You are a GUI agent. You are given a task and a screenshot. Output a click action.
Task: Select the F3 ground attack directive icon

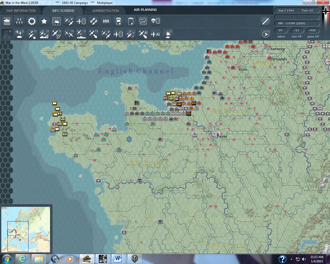point(32,34)
